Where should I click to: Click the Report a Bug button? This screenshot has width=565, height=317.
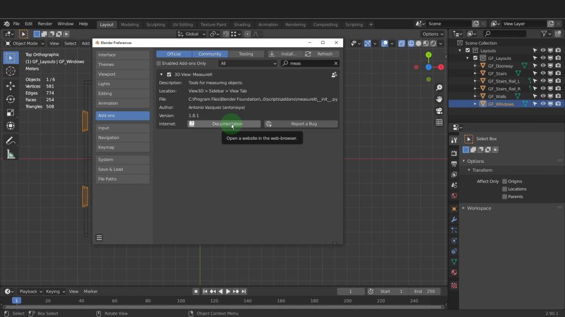(x=301, y=124)
